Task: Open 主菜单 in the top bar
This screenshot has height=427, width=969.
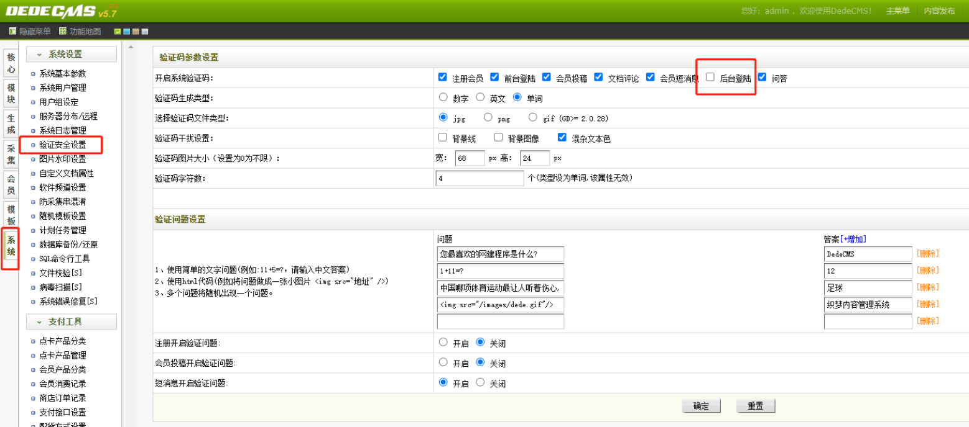Action: [x=897, y=11]
